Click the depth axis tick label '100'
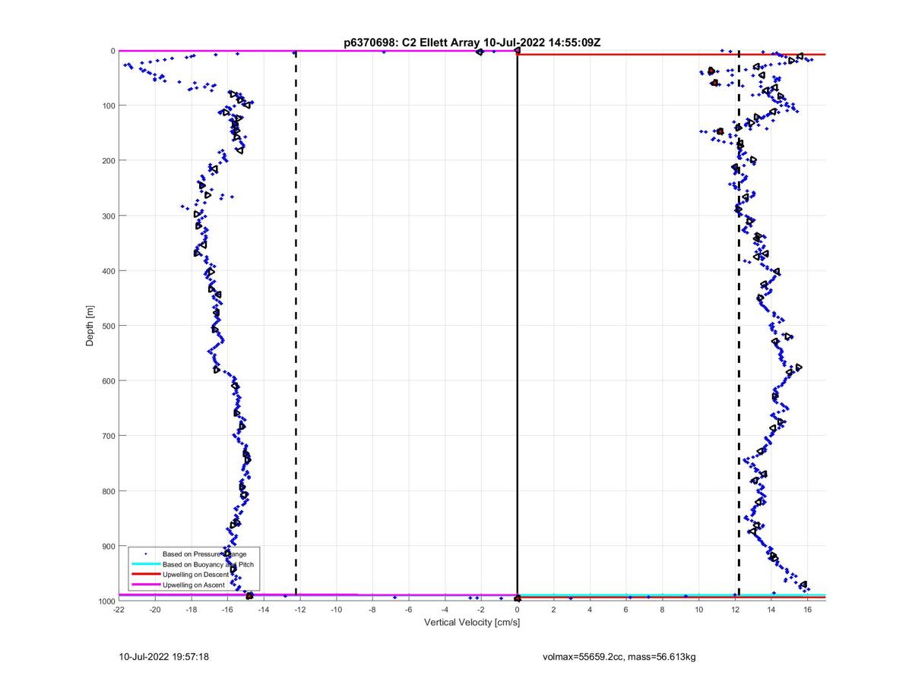The height and width of the screenshot is (675, 912). click(108, 106)
